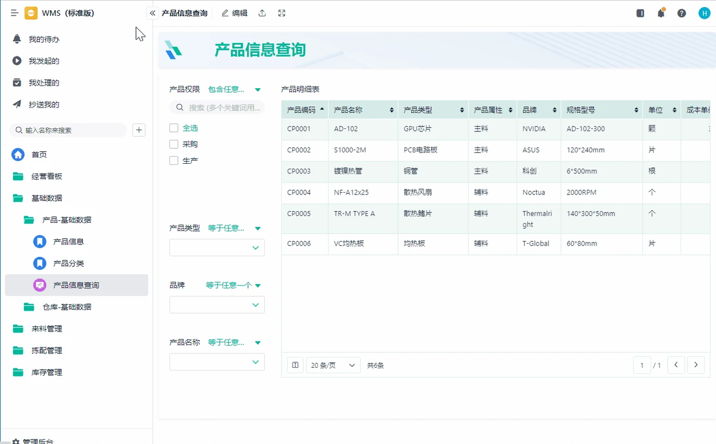Click the help question mark icon

click(681, 13)
